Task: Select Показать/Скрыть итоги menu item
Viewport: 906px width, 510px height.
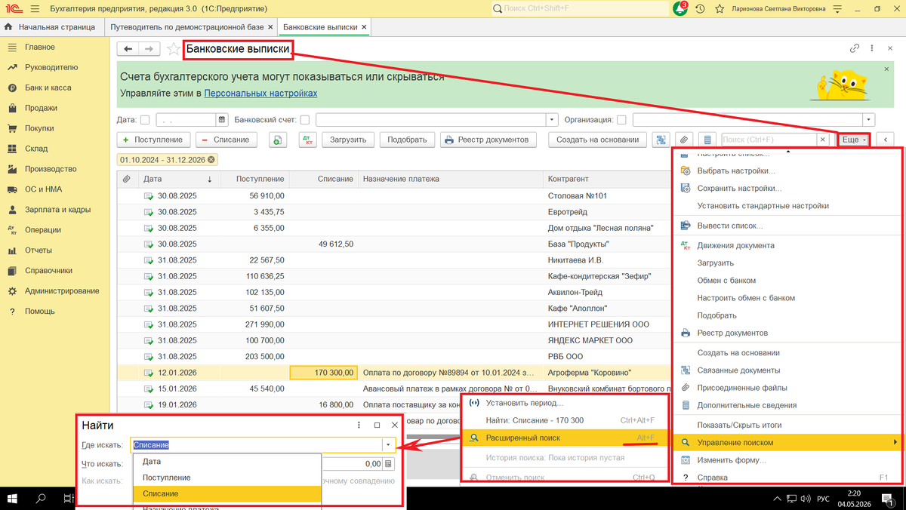Action: [788, 425]
